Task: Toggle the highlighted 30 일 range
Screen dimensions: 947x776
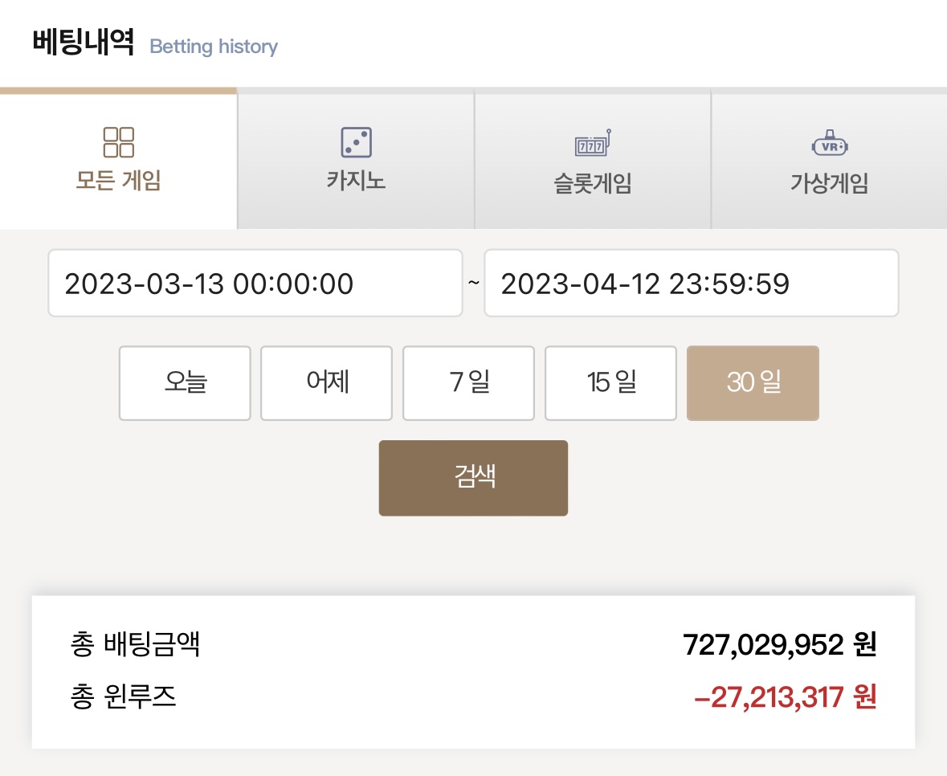Action: click(753, 383)
